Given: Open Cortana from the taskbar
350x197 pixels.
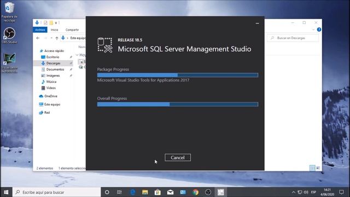Looking at the screenshot, I should coord(107,192).
